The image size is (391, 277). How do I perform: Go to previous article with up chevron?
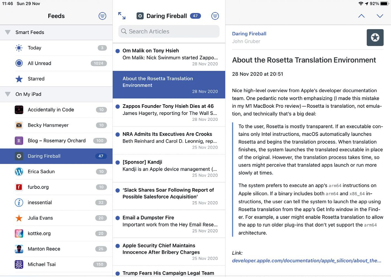pos(361,16)
